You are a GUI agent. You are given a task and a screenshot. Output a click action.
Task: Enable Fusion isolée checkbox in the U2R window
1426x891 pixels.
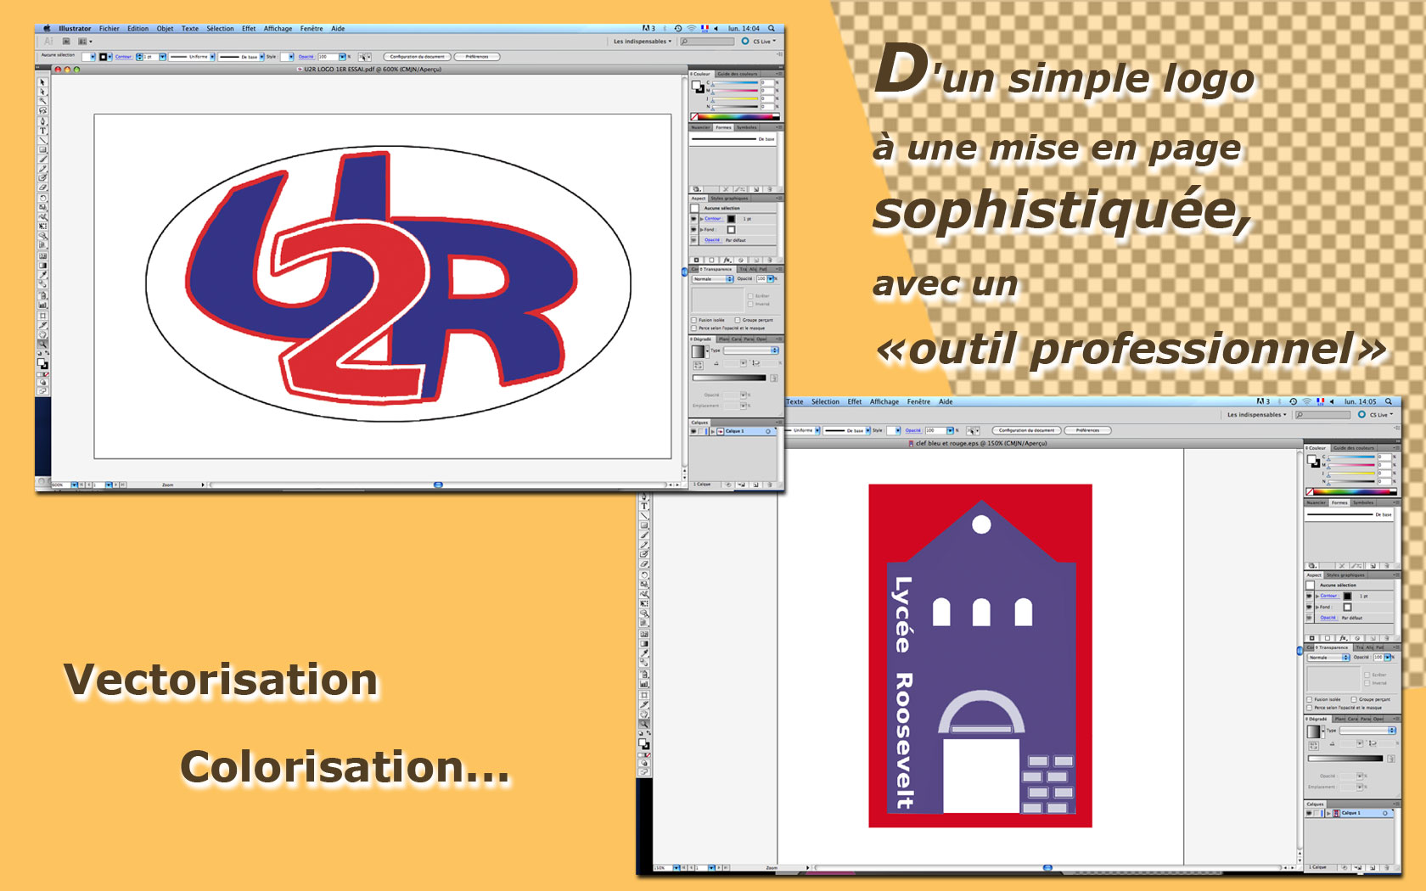click(694, 320)
